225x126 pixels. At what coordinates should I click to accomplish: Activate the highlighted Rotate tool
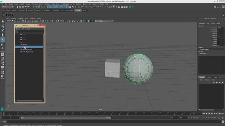2,40
